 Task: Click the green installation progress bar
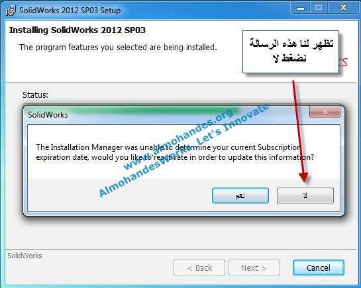pos(131,108)
